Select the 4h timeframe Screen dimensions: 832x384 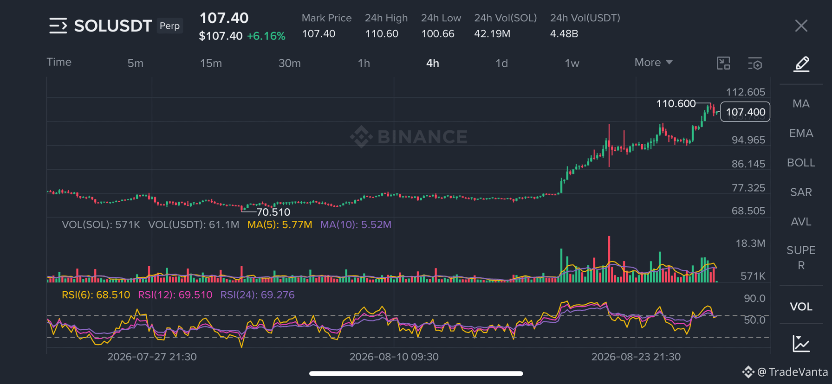coord(433,63)
